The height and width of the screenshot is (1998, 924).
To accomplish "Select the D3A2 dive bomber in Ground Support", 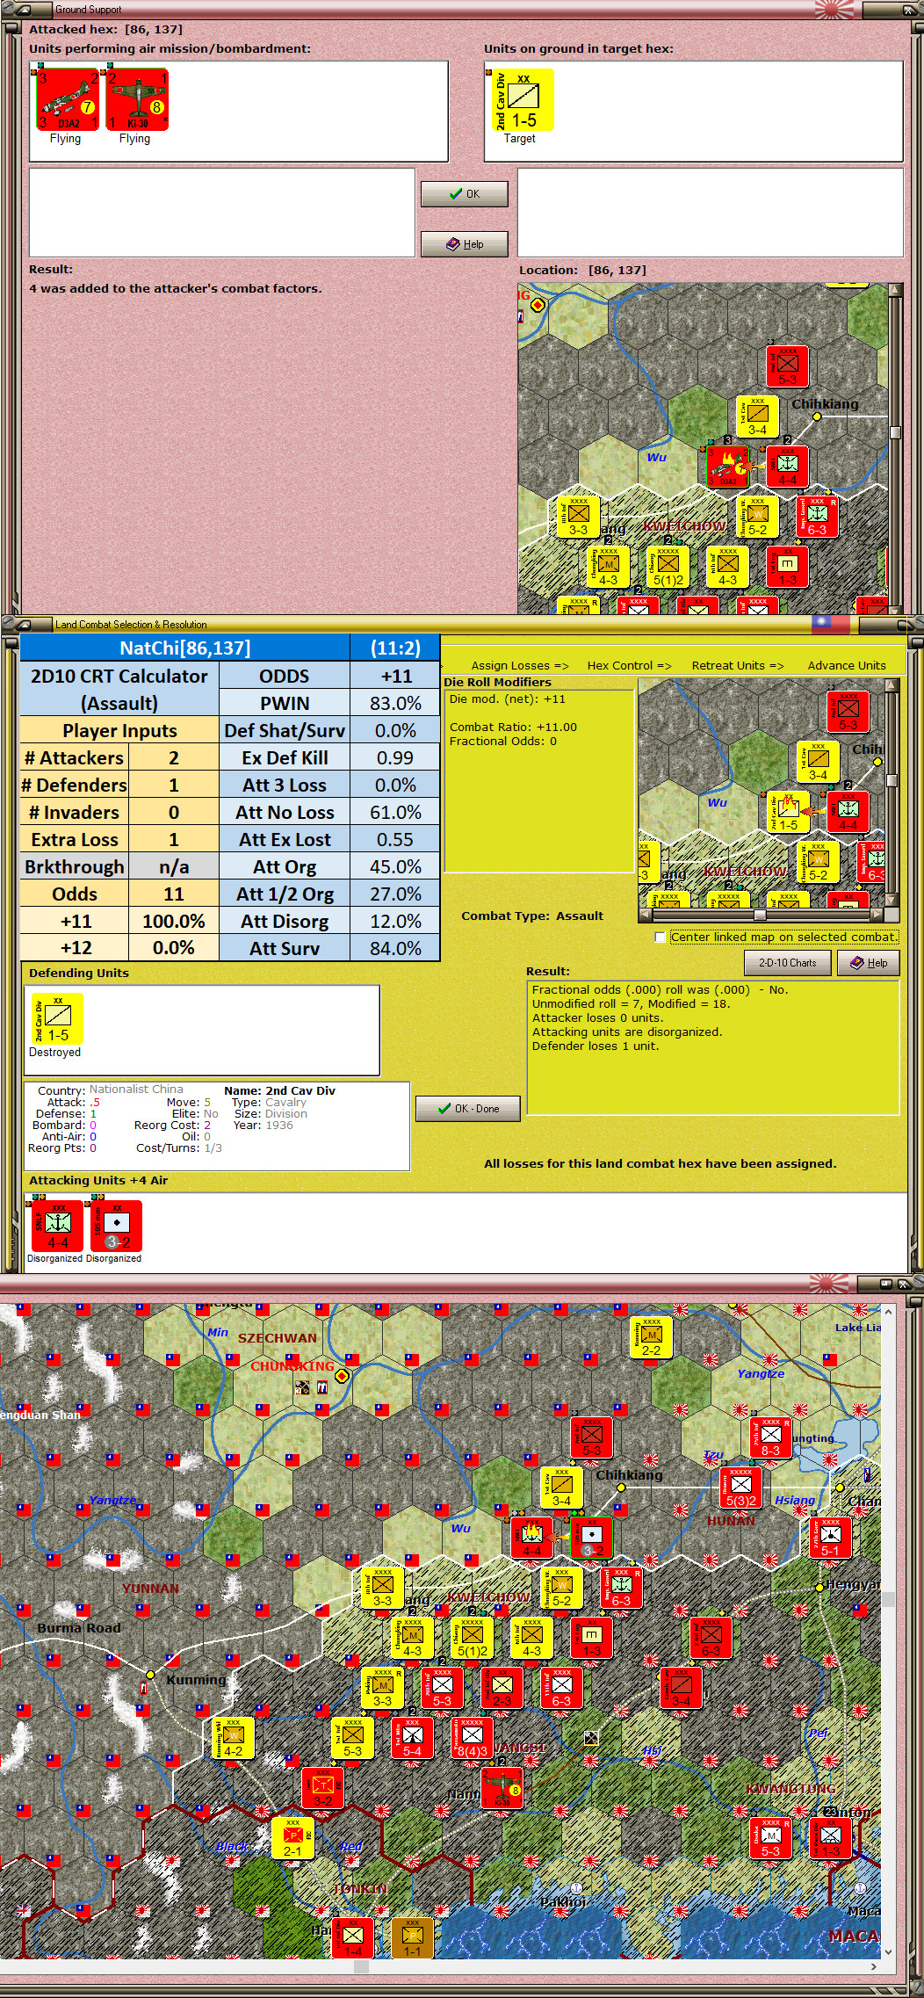I will tap(67, 100).
